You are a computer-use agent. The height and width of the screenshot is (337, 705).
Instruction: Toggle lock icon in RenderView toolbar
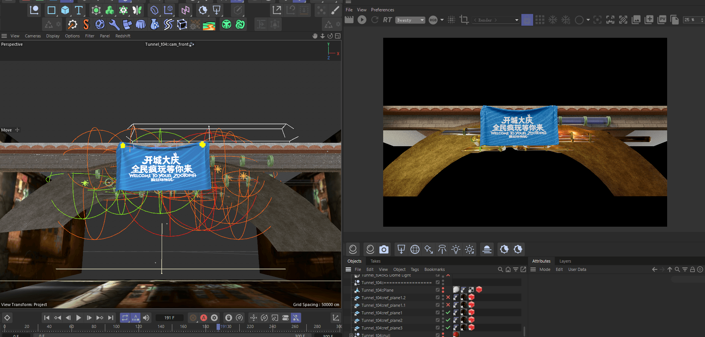527,20
